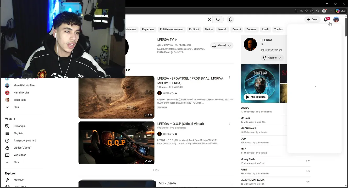This screenshot has height=188, width=348.
Task: Play the Mix YouTube button
Action: coord(256,97)
